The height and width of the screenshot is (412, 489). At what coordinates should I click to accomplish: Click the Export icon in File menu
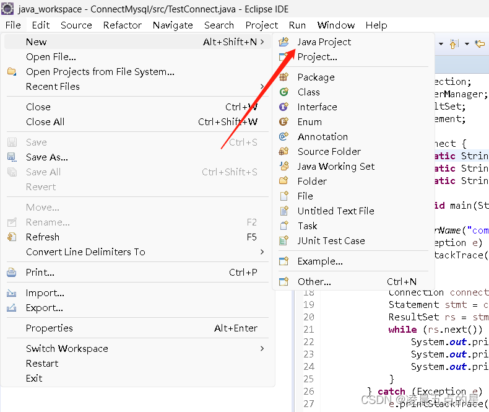(x=12, y=308)
